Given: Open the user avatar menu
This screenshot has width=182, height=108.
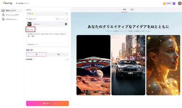Looking at the screenshot, I should (180, 3).
